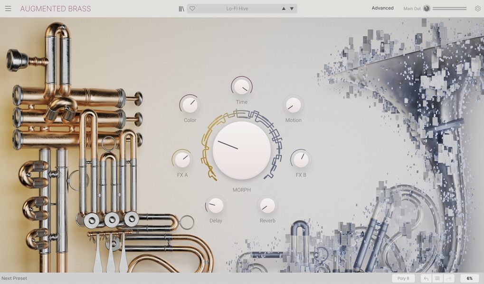Select the next preset with down arrow
Screen dimensions: 484x284
point(291,8)
